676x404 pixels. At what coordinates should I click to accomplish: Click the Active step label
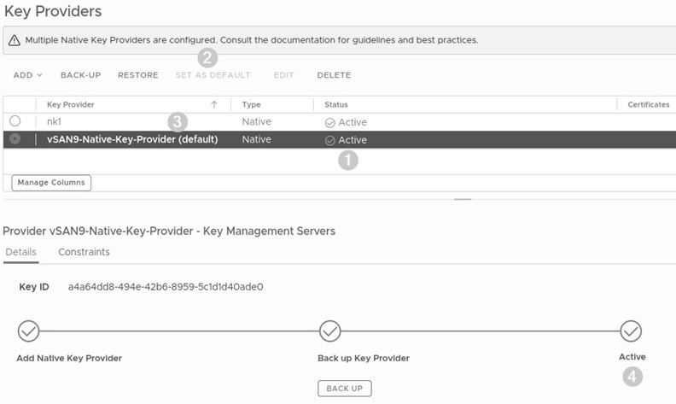tap(632, 357)
